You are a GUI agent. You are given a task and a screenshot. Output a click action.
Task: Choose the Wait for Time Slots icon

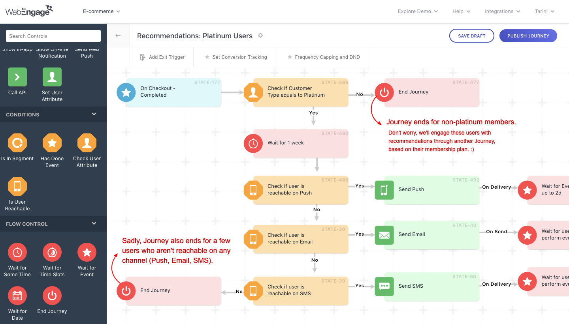(52, 252)
